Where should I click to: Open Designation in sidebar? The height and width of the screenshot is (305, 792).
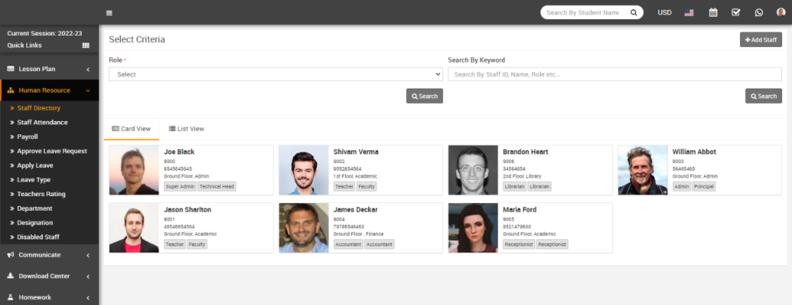pyautogui.click(x=35, y=222)
